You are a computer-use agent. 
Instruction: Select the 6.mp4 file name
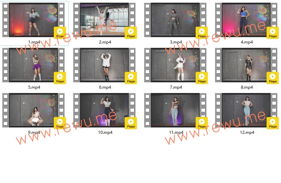105,87
